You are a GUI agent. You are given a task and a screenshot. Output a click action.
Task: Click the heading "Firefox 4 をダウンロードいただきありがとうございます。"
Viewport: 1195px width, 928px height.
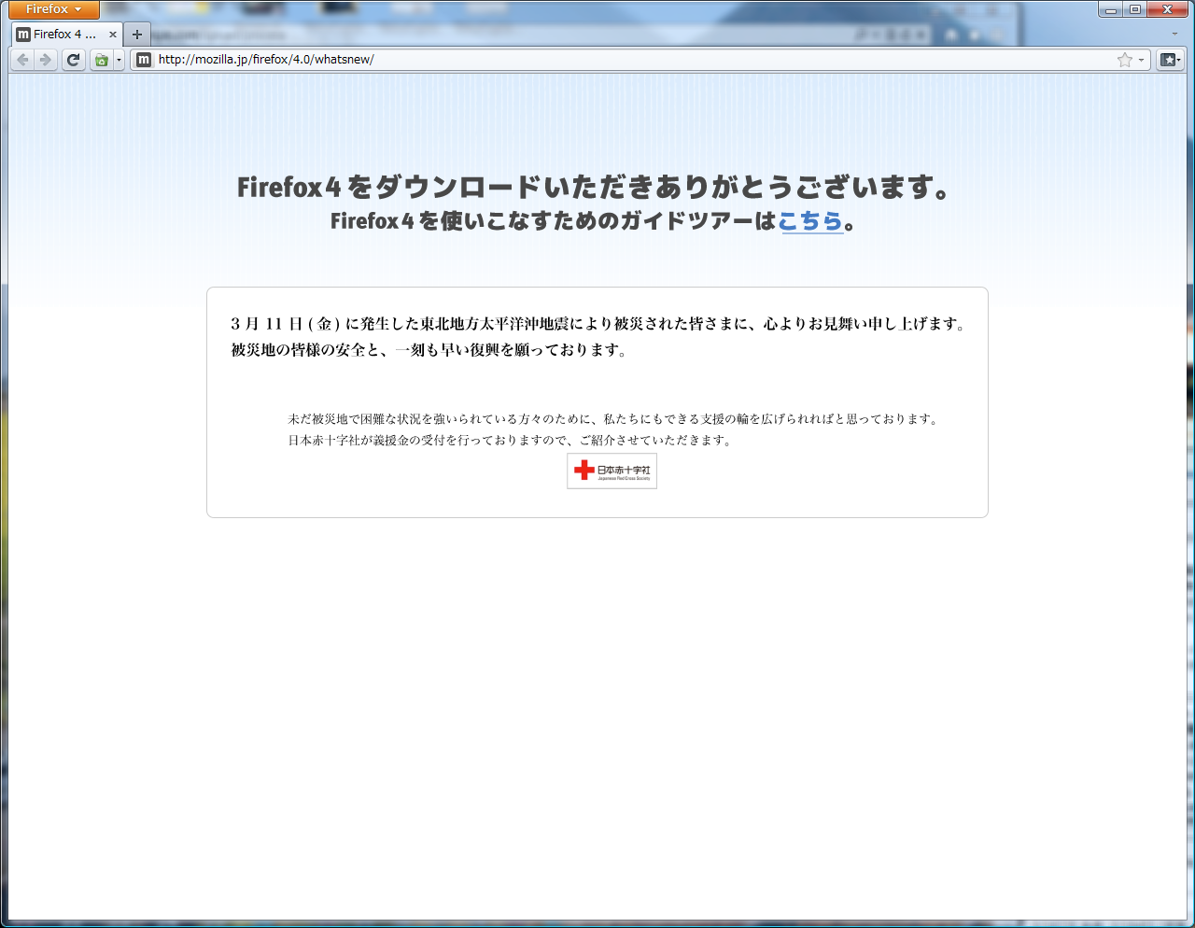coord(595,187)
